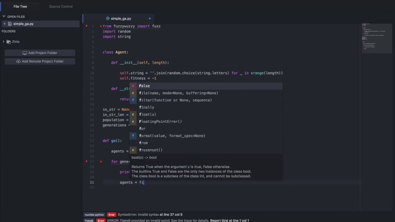Click the 'c' type icon beside file(name...)
395x222 pixels.
click(x=133, y=93)
